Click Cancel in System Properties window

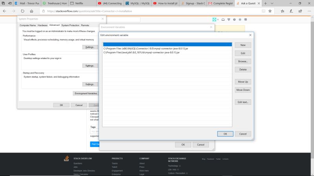(79, 105)
